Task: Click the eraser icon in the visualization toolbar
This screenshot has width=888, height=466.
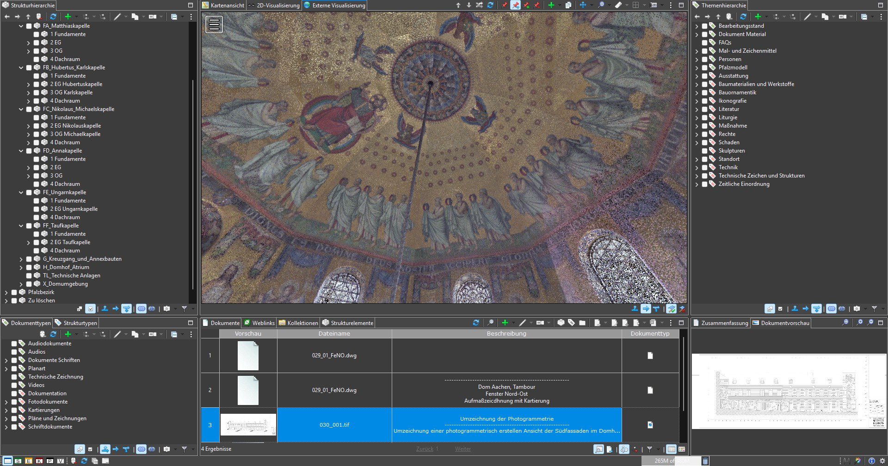Action: tap(618, 5)
